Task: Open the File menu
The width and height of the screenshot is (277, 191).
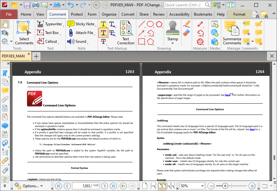Action: [x=9, y=14]
